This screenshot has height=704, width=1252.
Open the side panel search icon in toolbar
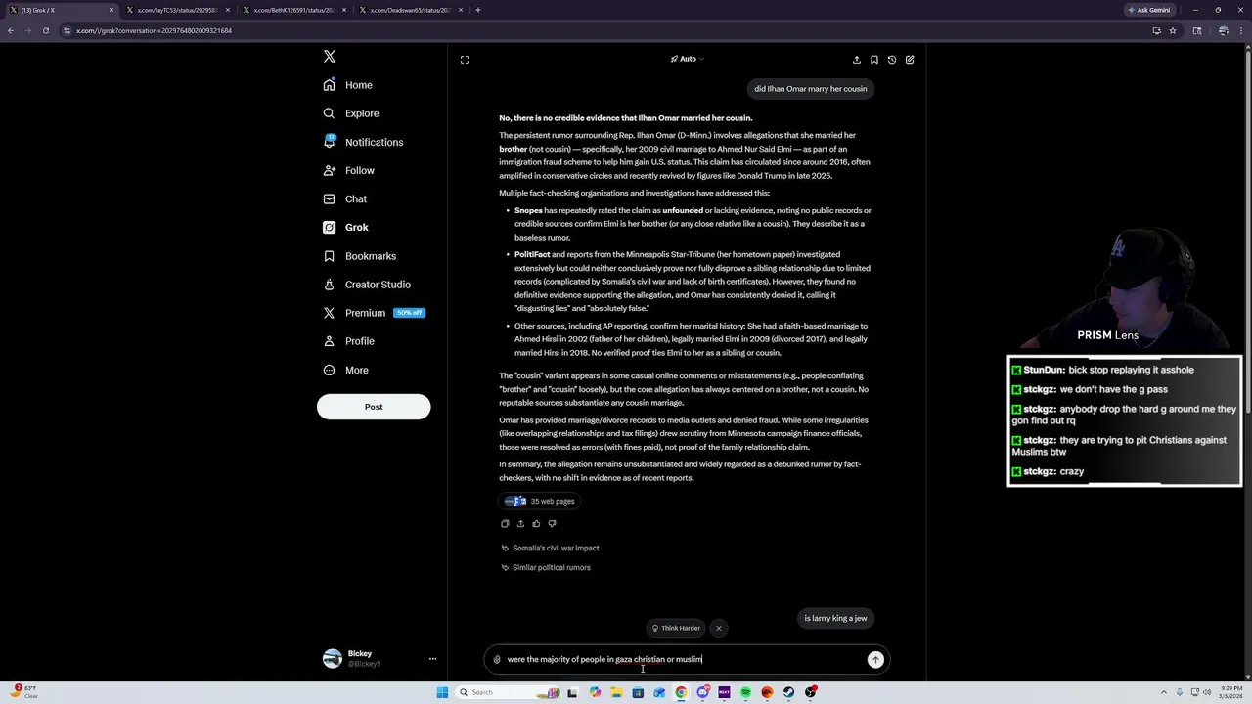click(1197, 30)
